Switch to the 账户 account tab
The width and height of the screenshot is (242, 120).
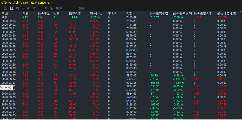click(x=59, y=8)
